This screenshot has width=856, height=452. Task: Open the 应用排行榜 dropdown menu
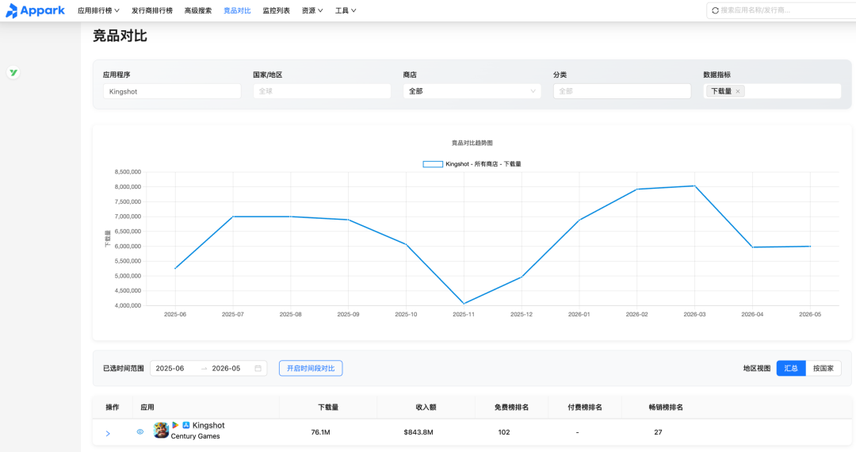point(98,10)
